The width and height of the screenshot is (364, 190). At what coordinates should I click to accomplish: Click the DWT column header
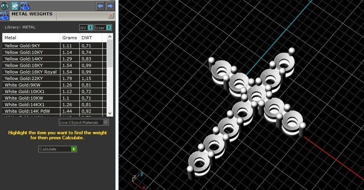click(91, 38)
